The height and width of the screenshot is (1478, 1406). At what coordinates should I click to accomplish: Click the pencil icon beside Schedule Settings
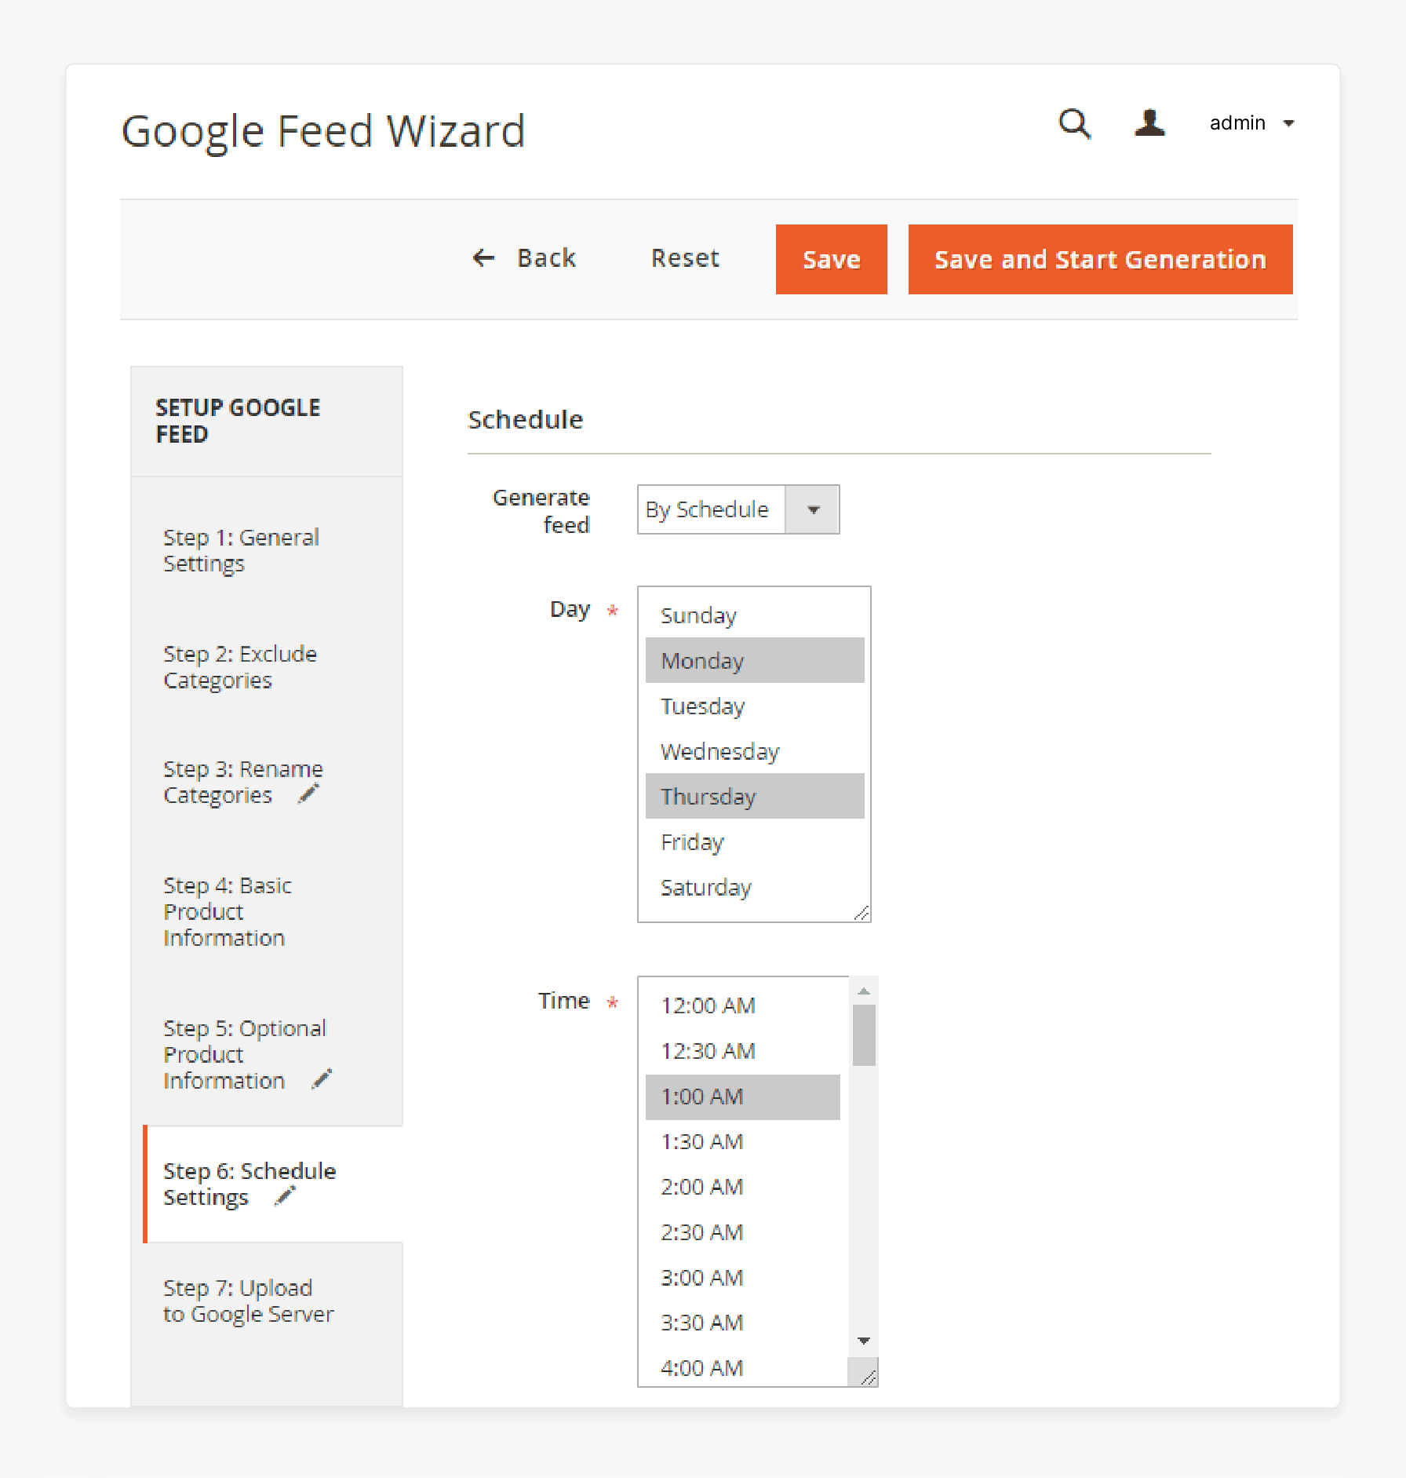[x=285, y=1196]
